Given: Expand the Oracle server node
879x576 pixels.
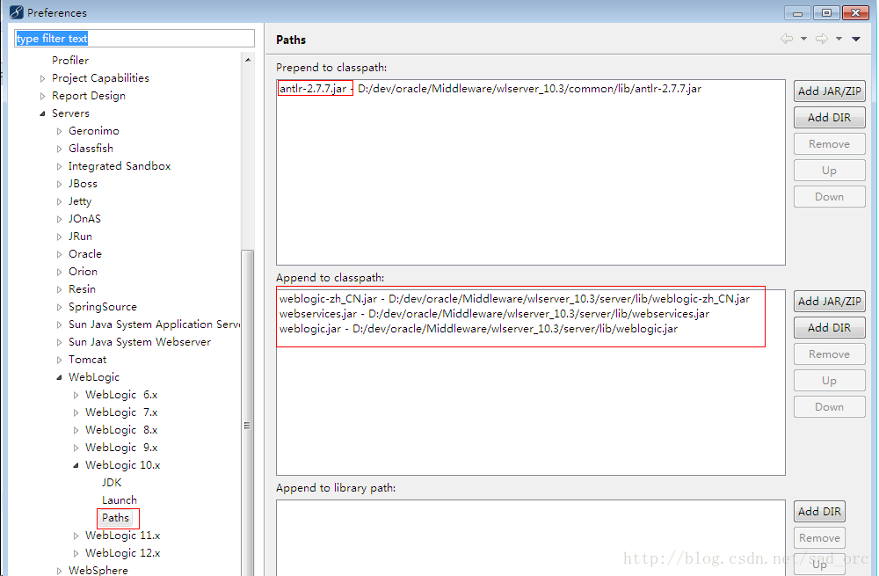Looking at the screenshot, I should click(60, 254).
